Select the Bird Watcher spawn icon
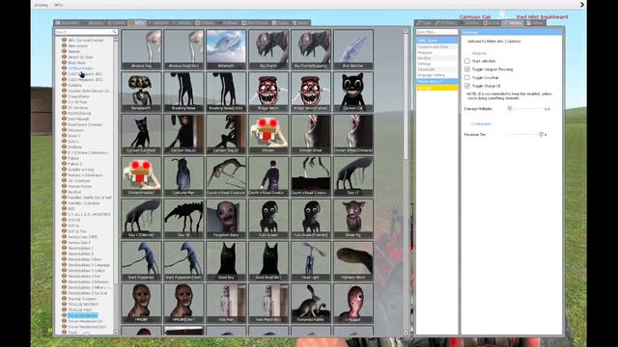Image resolution: width=618 pixels, height=347 pixels. (353, 49)
